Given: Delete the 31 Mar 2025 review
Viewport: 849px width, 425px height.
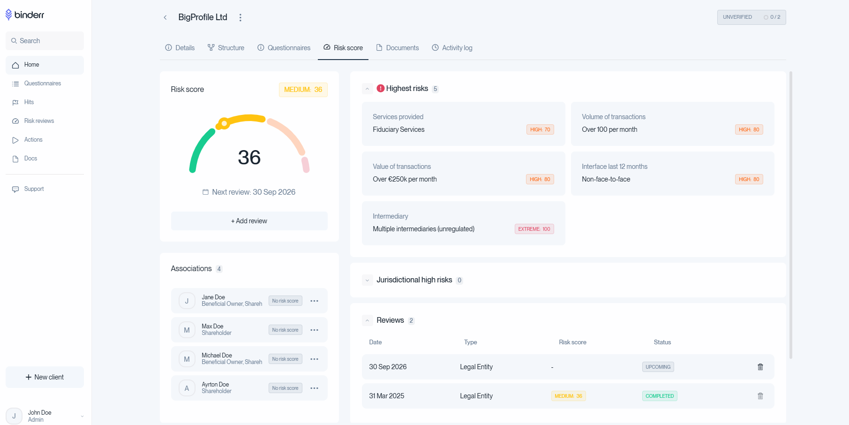Looking at the screenshot, I should [x=760, y=396].
